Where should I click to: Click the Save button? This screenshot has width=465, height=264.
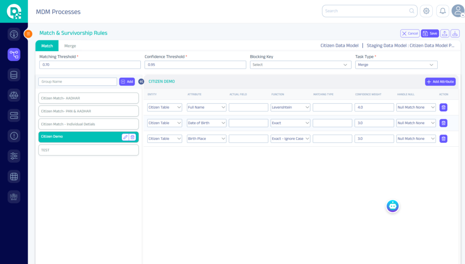click(x=430, y=34)
